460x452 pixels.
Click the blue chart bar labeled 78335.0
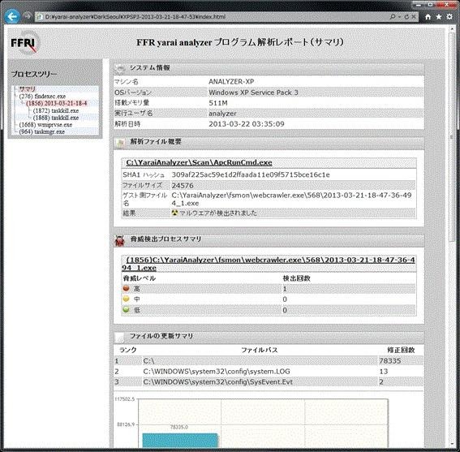(x=180, y=441)
